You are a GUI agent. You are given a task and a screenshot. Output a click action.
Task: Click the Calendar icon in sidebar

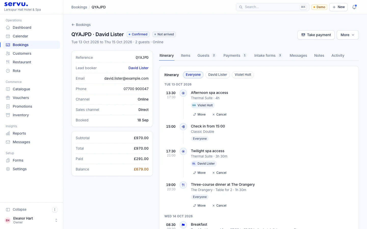click(8, 36)
